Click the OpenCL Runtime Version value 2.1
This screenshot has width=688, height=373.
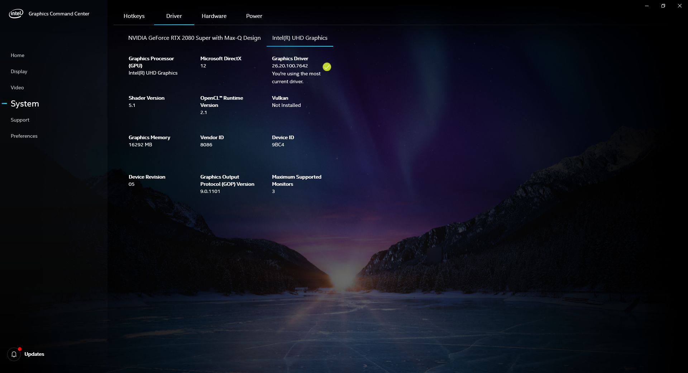point(204,113)
